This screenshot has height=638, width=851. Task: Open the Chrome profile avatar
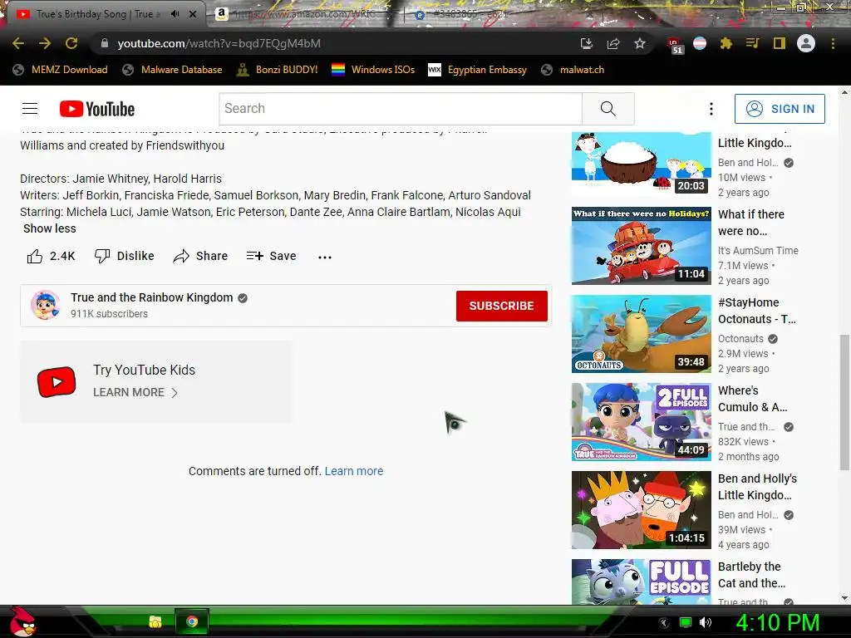(x=806, y=43)
